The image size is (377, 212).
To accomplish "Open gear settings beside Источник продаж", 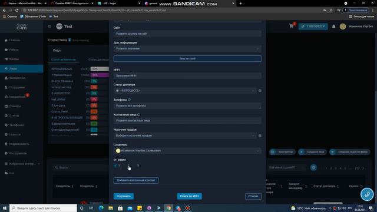I will pos(260,135).
